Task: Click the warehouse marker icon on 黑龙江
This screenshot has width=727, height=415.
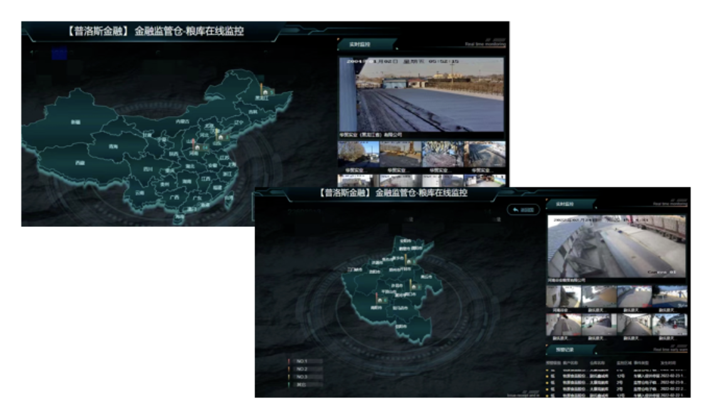Action: 265,92
